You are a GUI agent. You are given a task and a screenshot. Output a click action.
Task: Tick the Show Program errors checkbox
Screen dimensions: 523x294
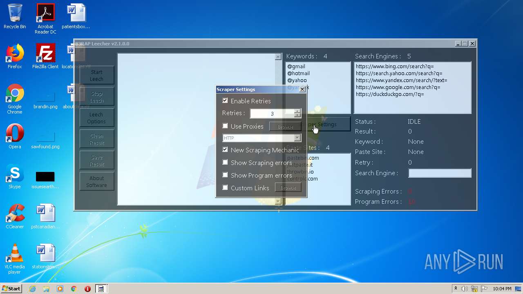point(225,175)
